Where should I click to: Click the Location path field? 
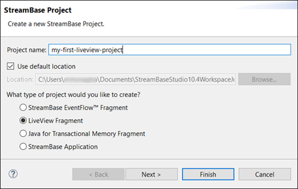click(136, 79)
